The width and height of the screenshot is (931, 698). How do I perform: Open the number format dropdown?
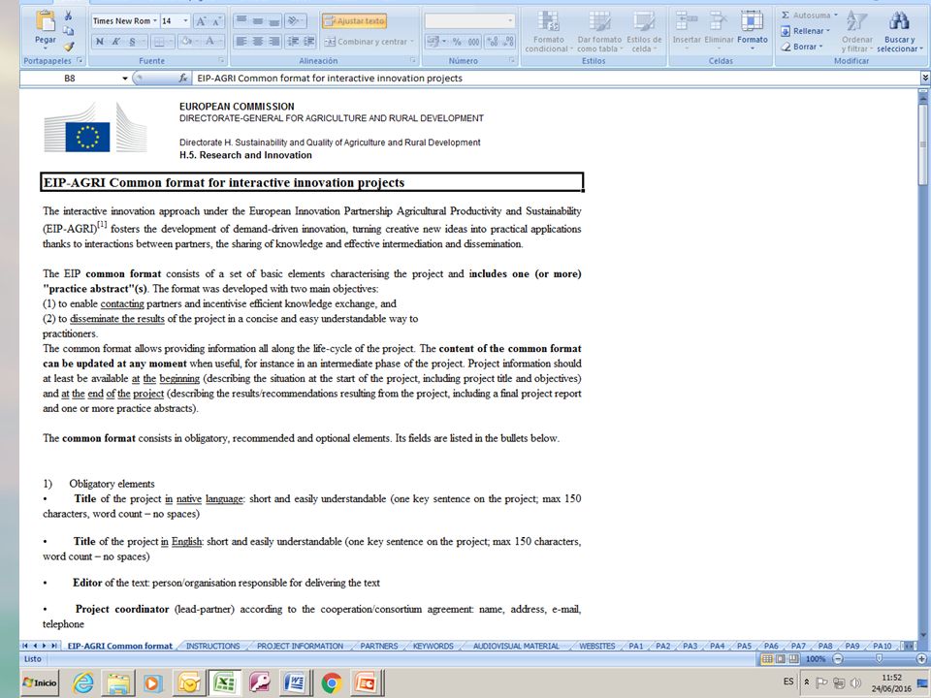510,20
